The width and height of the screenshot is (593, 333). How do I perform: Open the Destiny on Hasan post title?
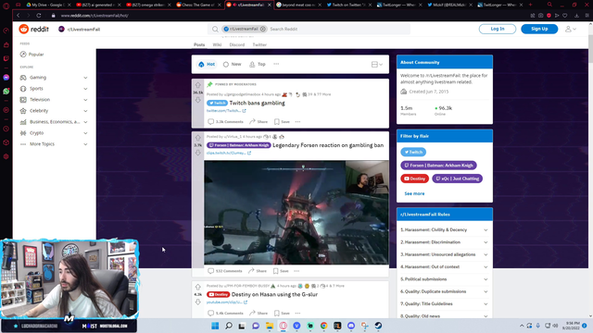point(274,294)
